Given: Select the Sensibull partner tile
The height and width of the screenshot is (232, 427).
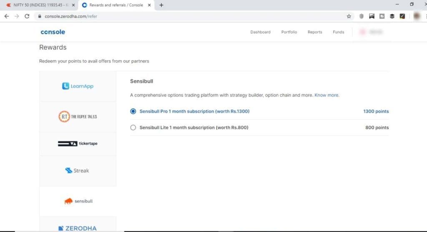Looking at the screenshot, I should [78, 201].
